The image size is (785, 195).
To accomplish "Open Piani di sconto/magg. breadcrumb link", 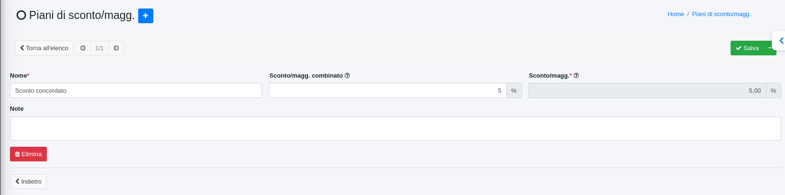I will pyautogui.click(x=721, y=14).
